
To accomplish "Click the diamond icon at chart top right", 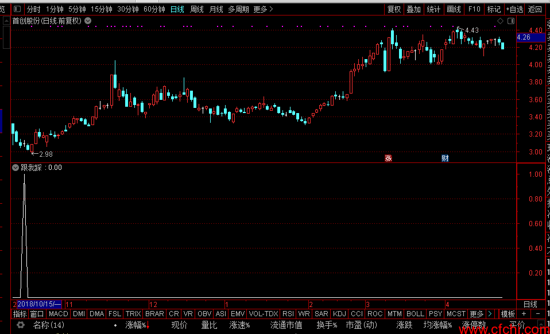I will 500,21.
